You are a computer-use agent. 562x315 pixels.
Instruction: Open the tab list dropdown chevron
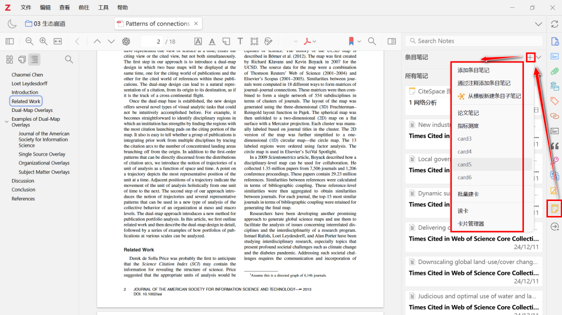(x=538, y=24)
